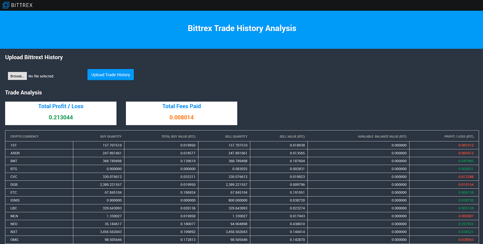The height and width of the screenshot is (244, 483).
Task: Select the MLN currency row name
Action: point(14,216)
